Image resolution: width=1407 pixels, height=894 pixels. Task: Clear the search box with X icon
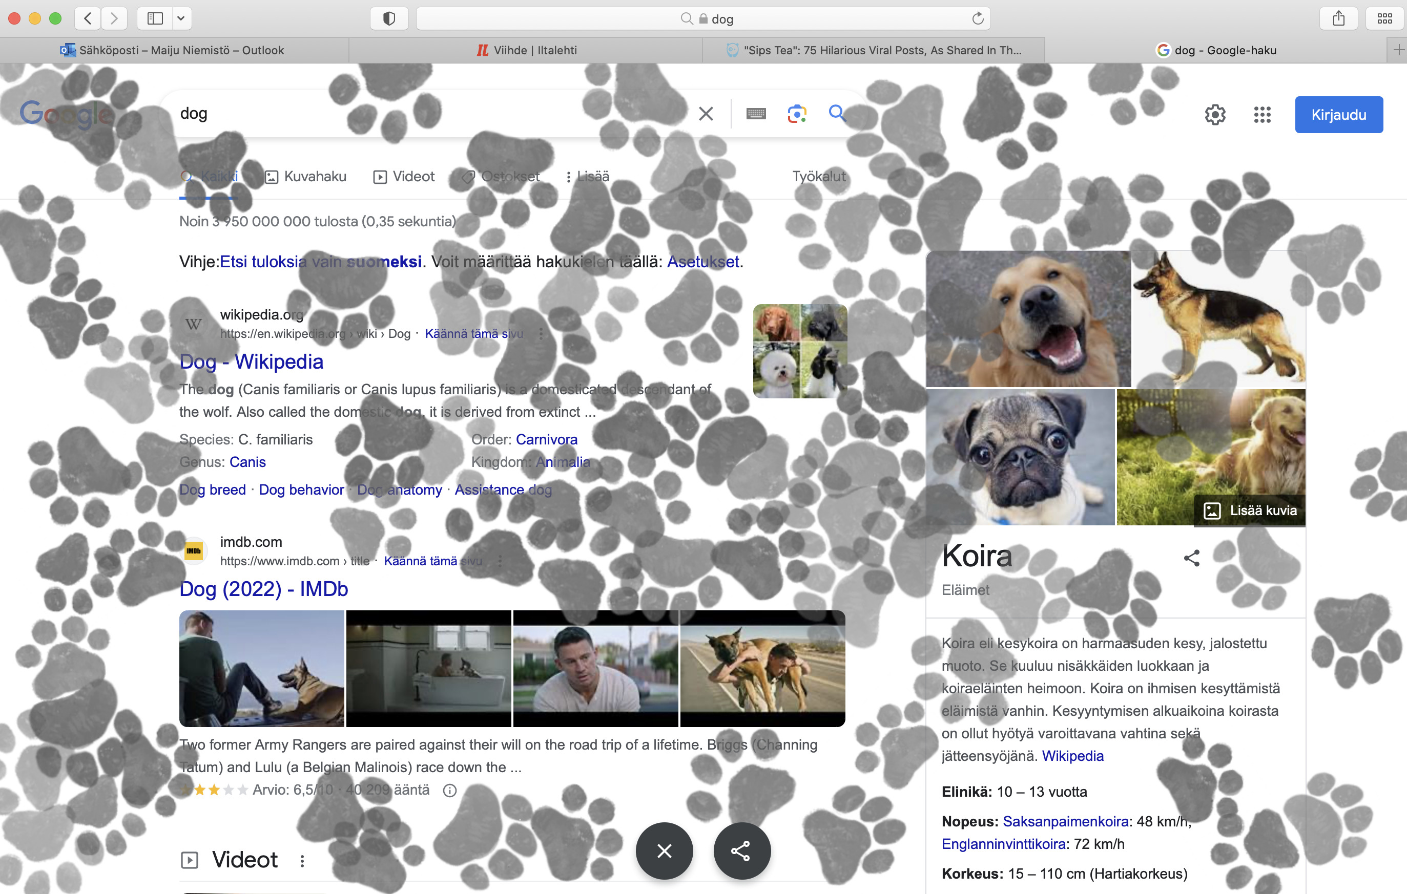706,113
